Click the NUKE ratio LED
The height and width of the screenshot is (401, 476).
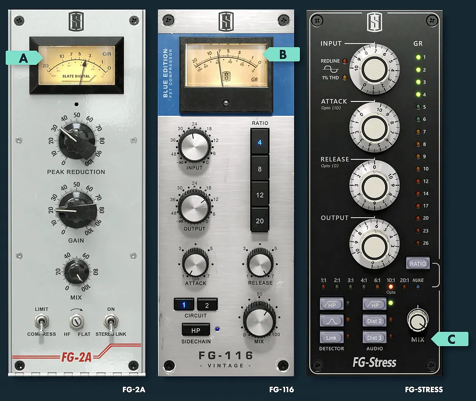pyautogui.click(x=418, y=287)
